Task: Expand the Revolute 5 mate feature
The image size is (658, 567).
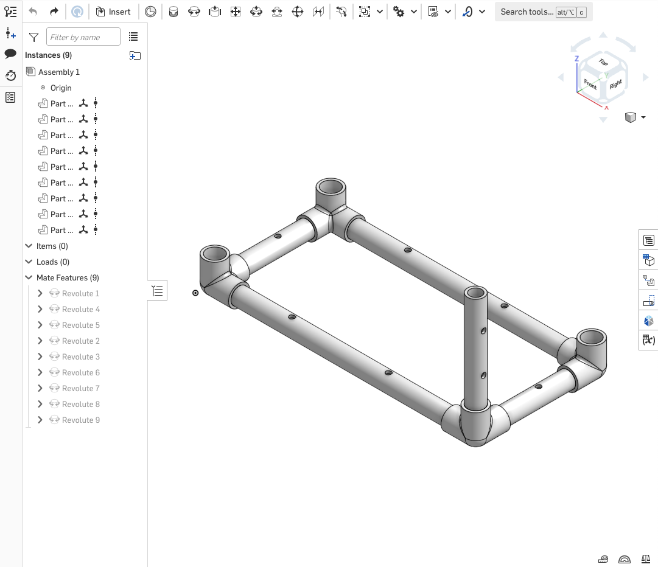Action: pos(40,325)
